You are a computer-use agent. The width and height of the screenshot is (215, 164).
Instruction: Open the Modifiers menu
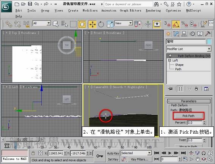[x=90, y=10]
